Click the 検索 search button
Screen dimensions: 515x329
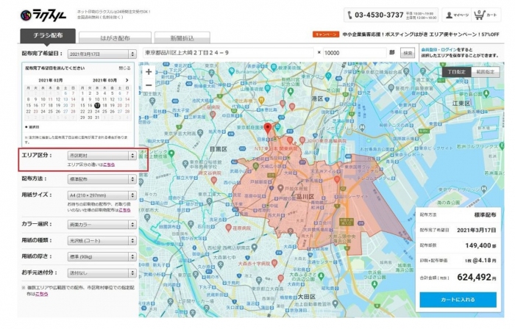pyautogui.click(x=407, y=53)
